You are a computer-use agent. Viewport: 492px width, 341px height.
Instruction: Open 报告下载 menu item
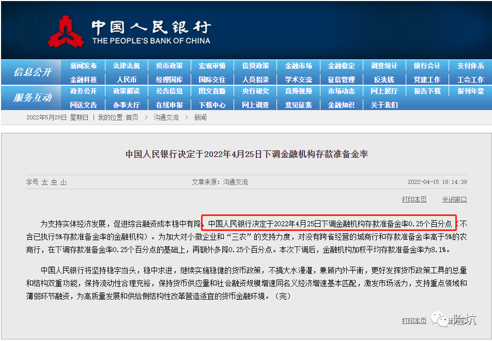click(427, 91)
